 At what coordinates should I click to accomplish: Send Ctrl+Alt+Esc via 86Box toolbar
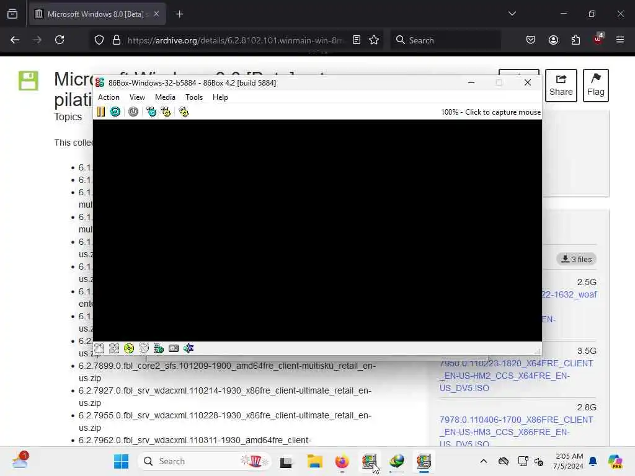click(x=166, y=112)
